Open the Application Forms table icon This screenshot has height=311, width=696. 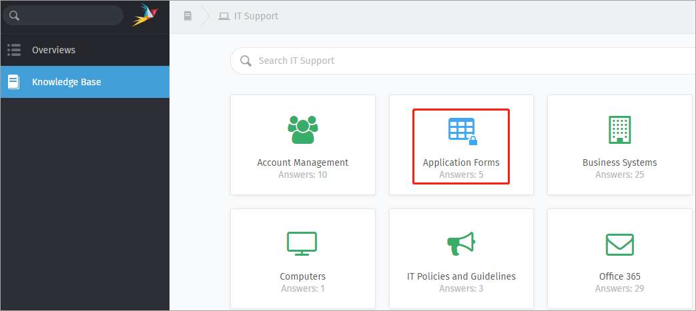[x=462, y=131]
